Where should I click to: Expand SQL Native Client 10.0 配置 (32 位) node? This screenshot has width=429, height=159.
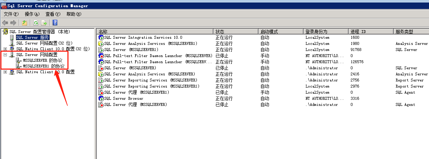pos(5,49)
